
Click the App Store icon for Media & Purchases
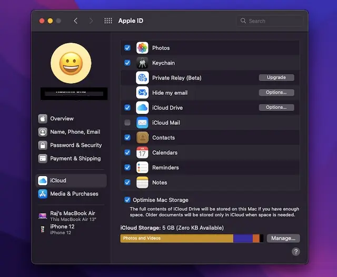tap(43, 194)
